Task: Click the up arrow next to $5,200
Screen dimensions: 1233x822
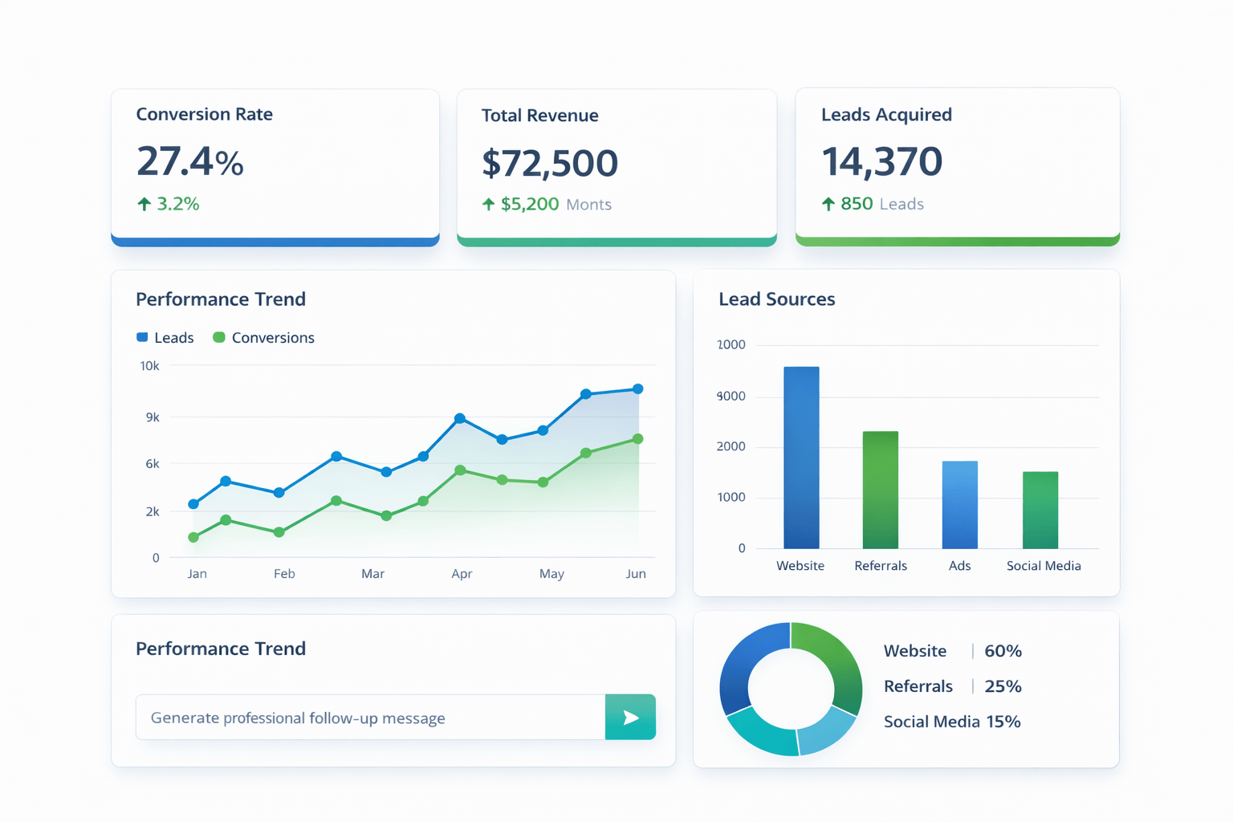Action: tap(488, 205)
